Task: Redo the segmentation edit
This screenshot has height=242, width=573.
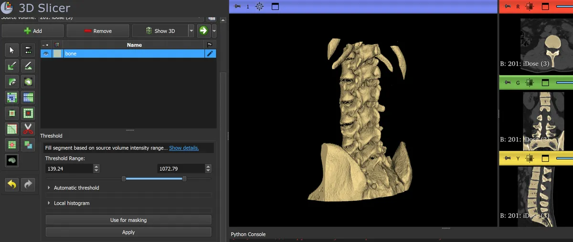Action: pos(28,184)
